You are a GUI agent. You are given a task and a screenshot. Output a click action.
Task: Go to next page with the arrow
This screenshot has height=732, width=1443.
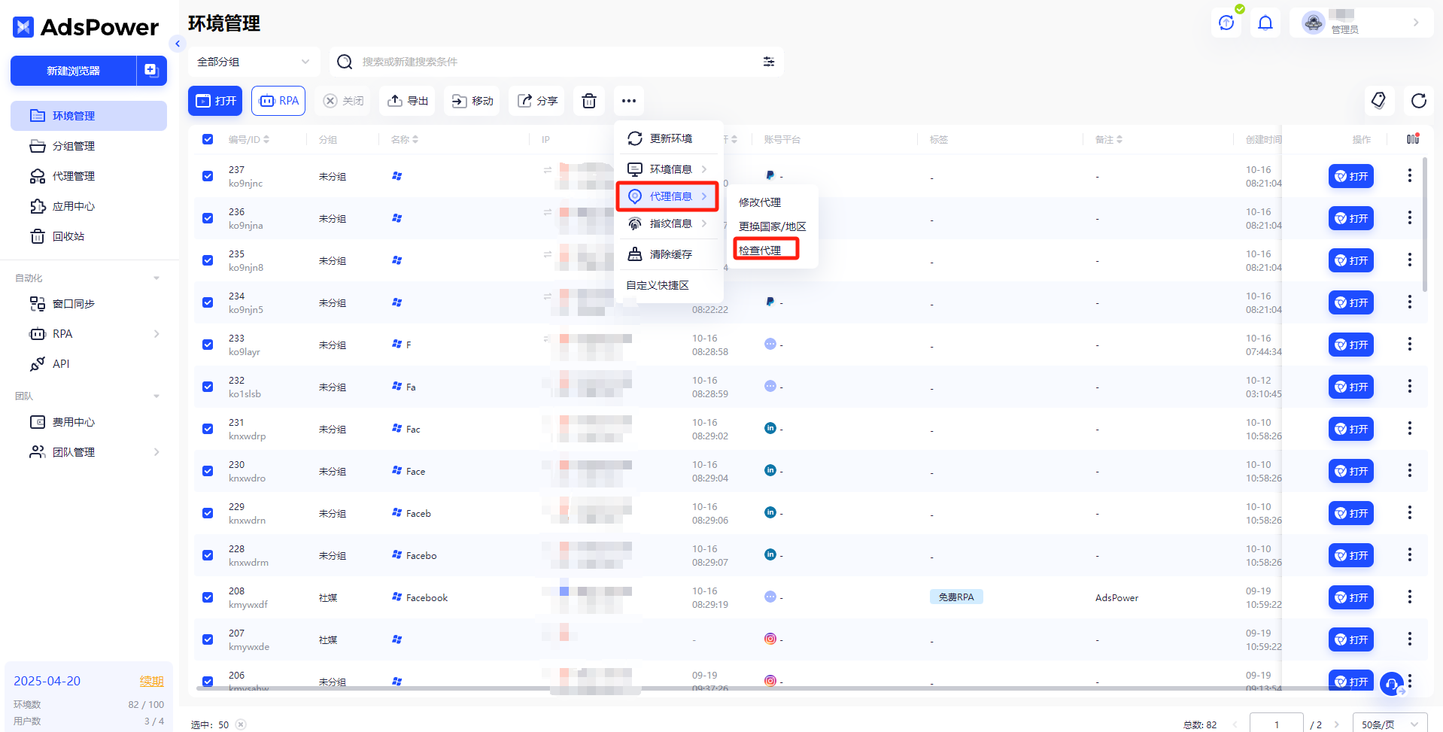coord(1337,724)
